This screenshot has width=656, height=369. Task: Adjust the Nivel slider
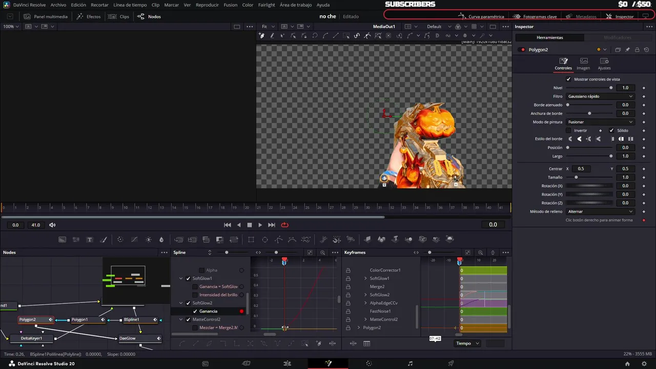point(589,88)
